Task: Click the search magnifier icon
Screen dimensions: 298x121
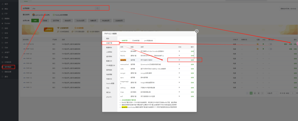Action: (97, 8)
